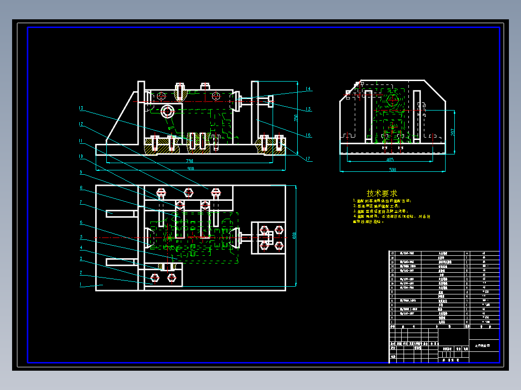Click part balloon number '6'
Image resolution: width=521 pixels, height=390 pixels.
[81, 223]
